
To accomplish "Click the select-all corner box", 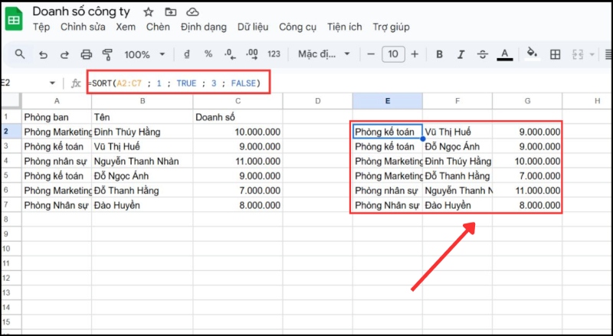I will pos(11,101).
